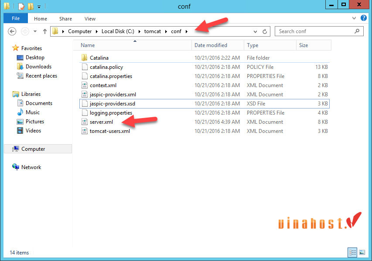Switch to Details view in status bar
Image resolution: width=372 pixels, height=261 pixels.
point(352,252)
